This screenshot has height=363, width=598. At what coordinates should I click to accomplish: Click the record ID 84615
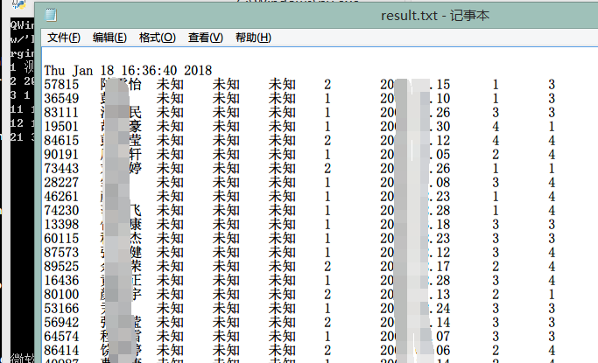click(x=61, y=141)
